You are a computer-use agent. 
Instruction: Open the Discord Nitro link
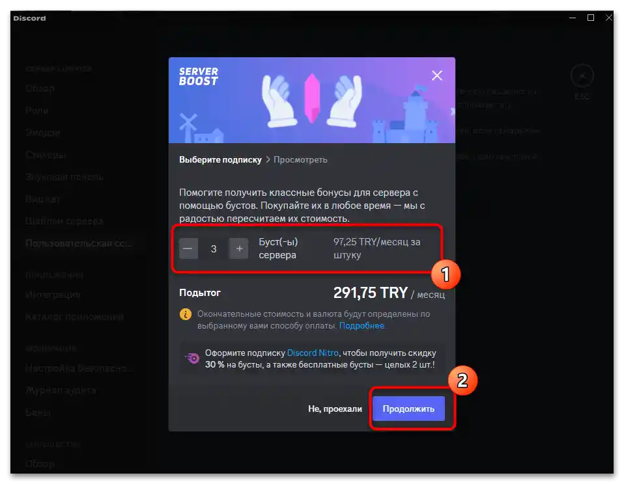click(x=313, y=353)
